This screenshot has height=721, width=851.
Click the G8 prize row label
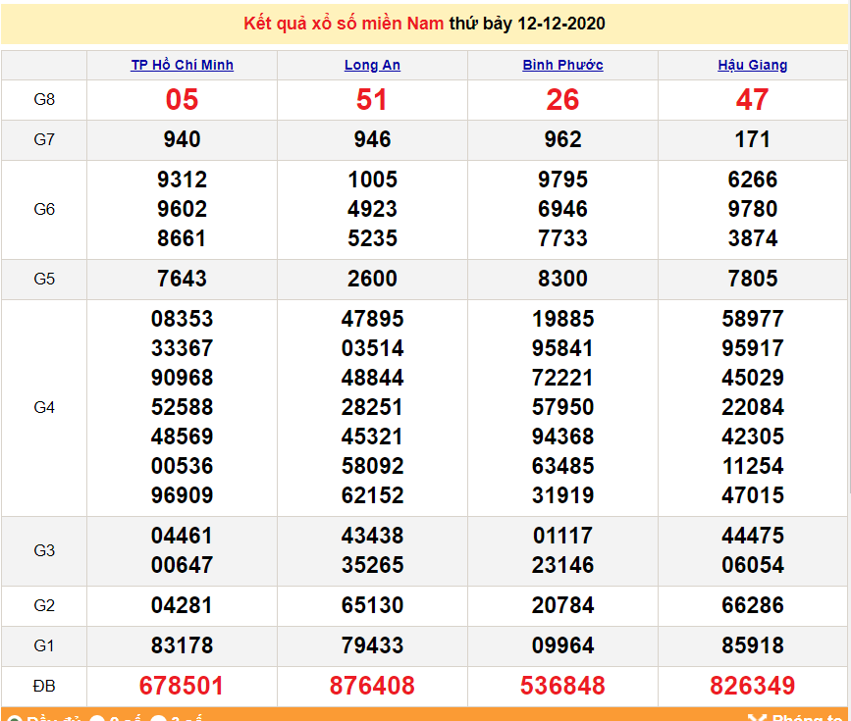click(44, 99)
